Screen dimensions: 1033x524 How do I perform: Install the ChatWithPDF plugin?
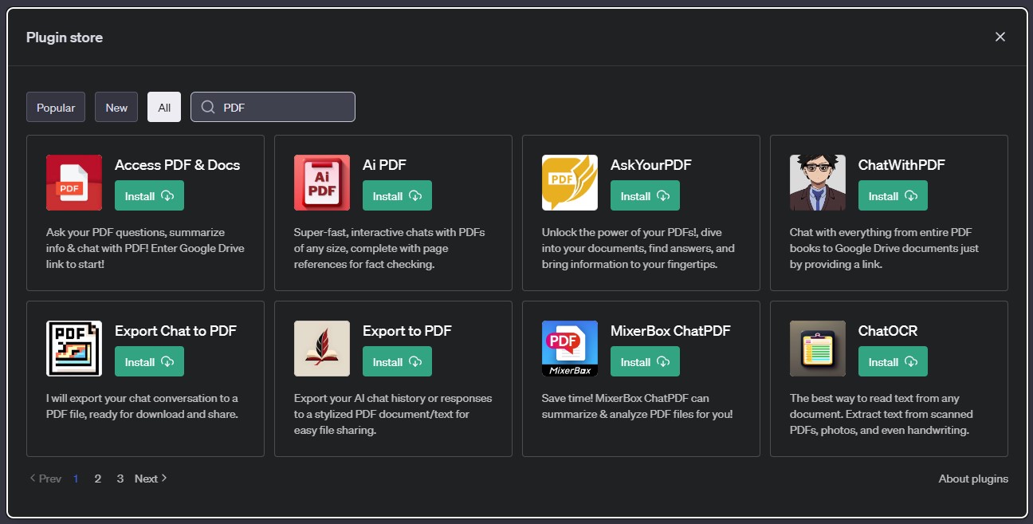tap(893, 196)
